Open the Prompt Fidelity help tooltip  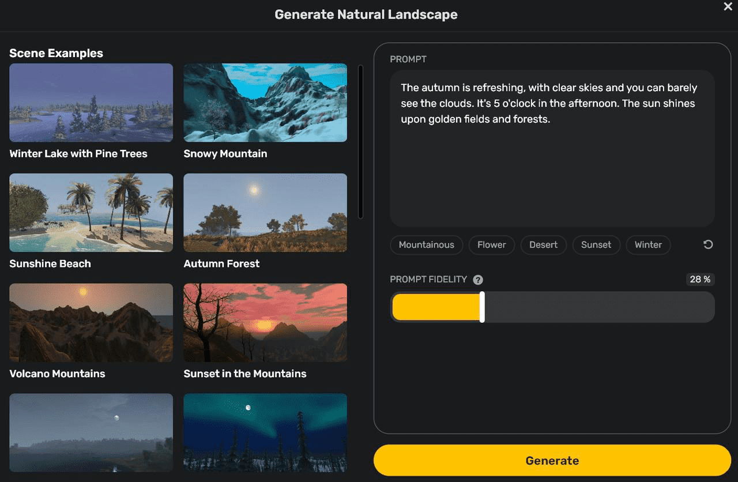coord(478,280)
